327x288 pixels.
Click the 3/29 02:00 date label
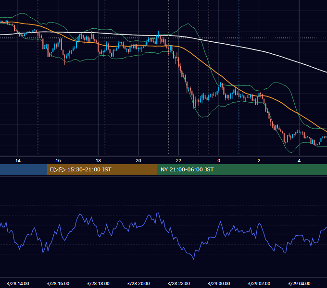259,283
